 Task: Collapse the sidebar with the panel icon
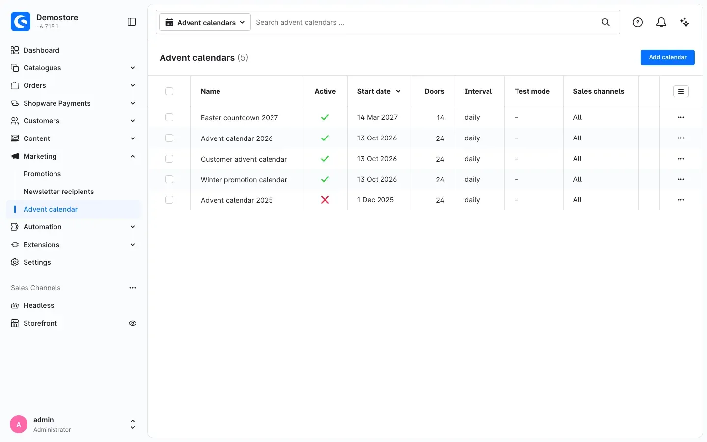click(132, 22)
